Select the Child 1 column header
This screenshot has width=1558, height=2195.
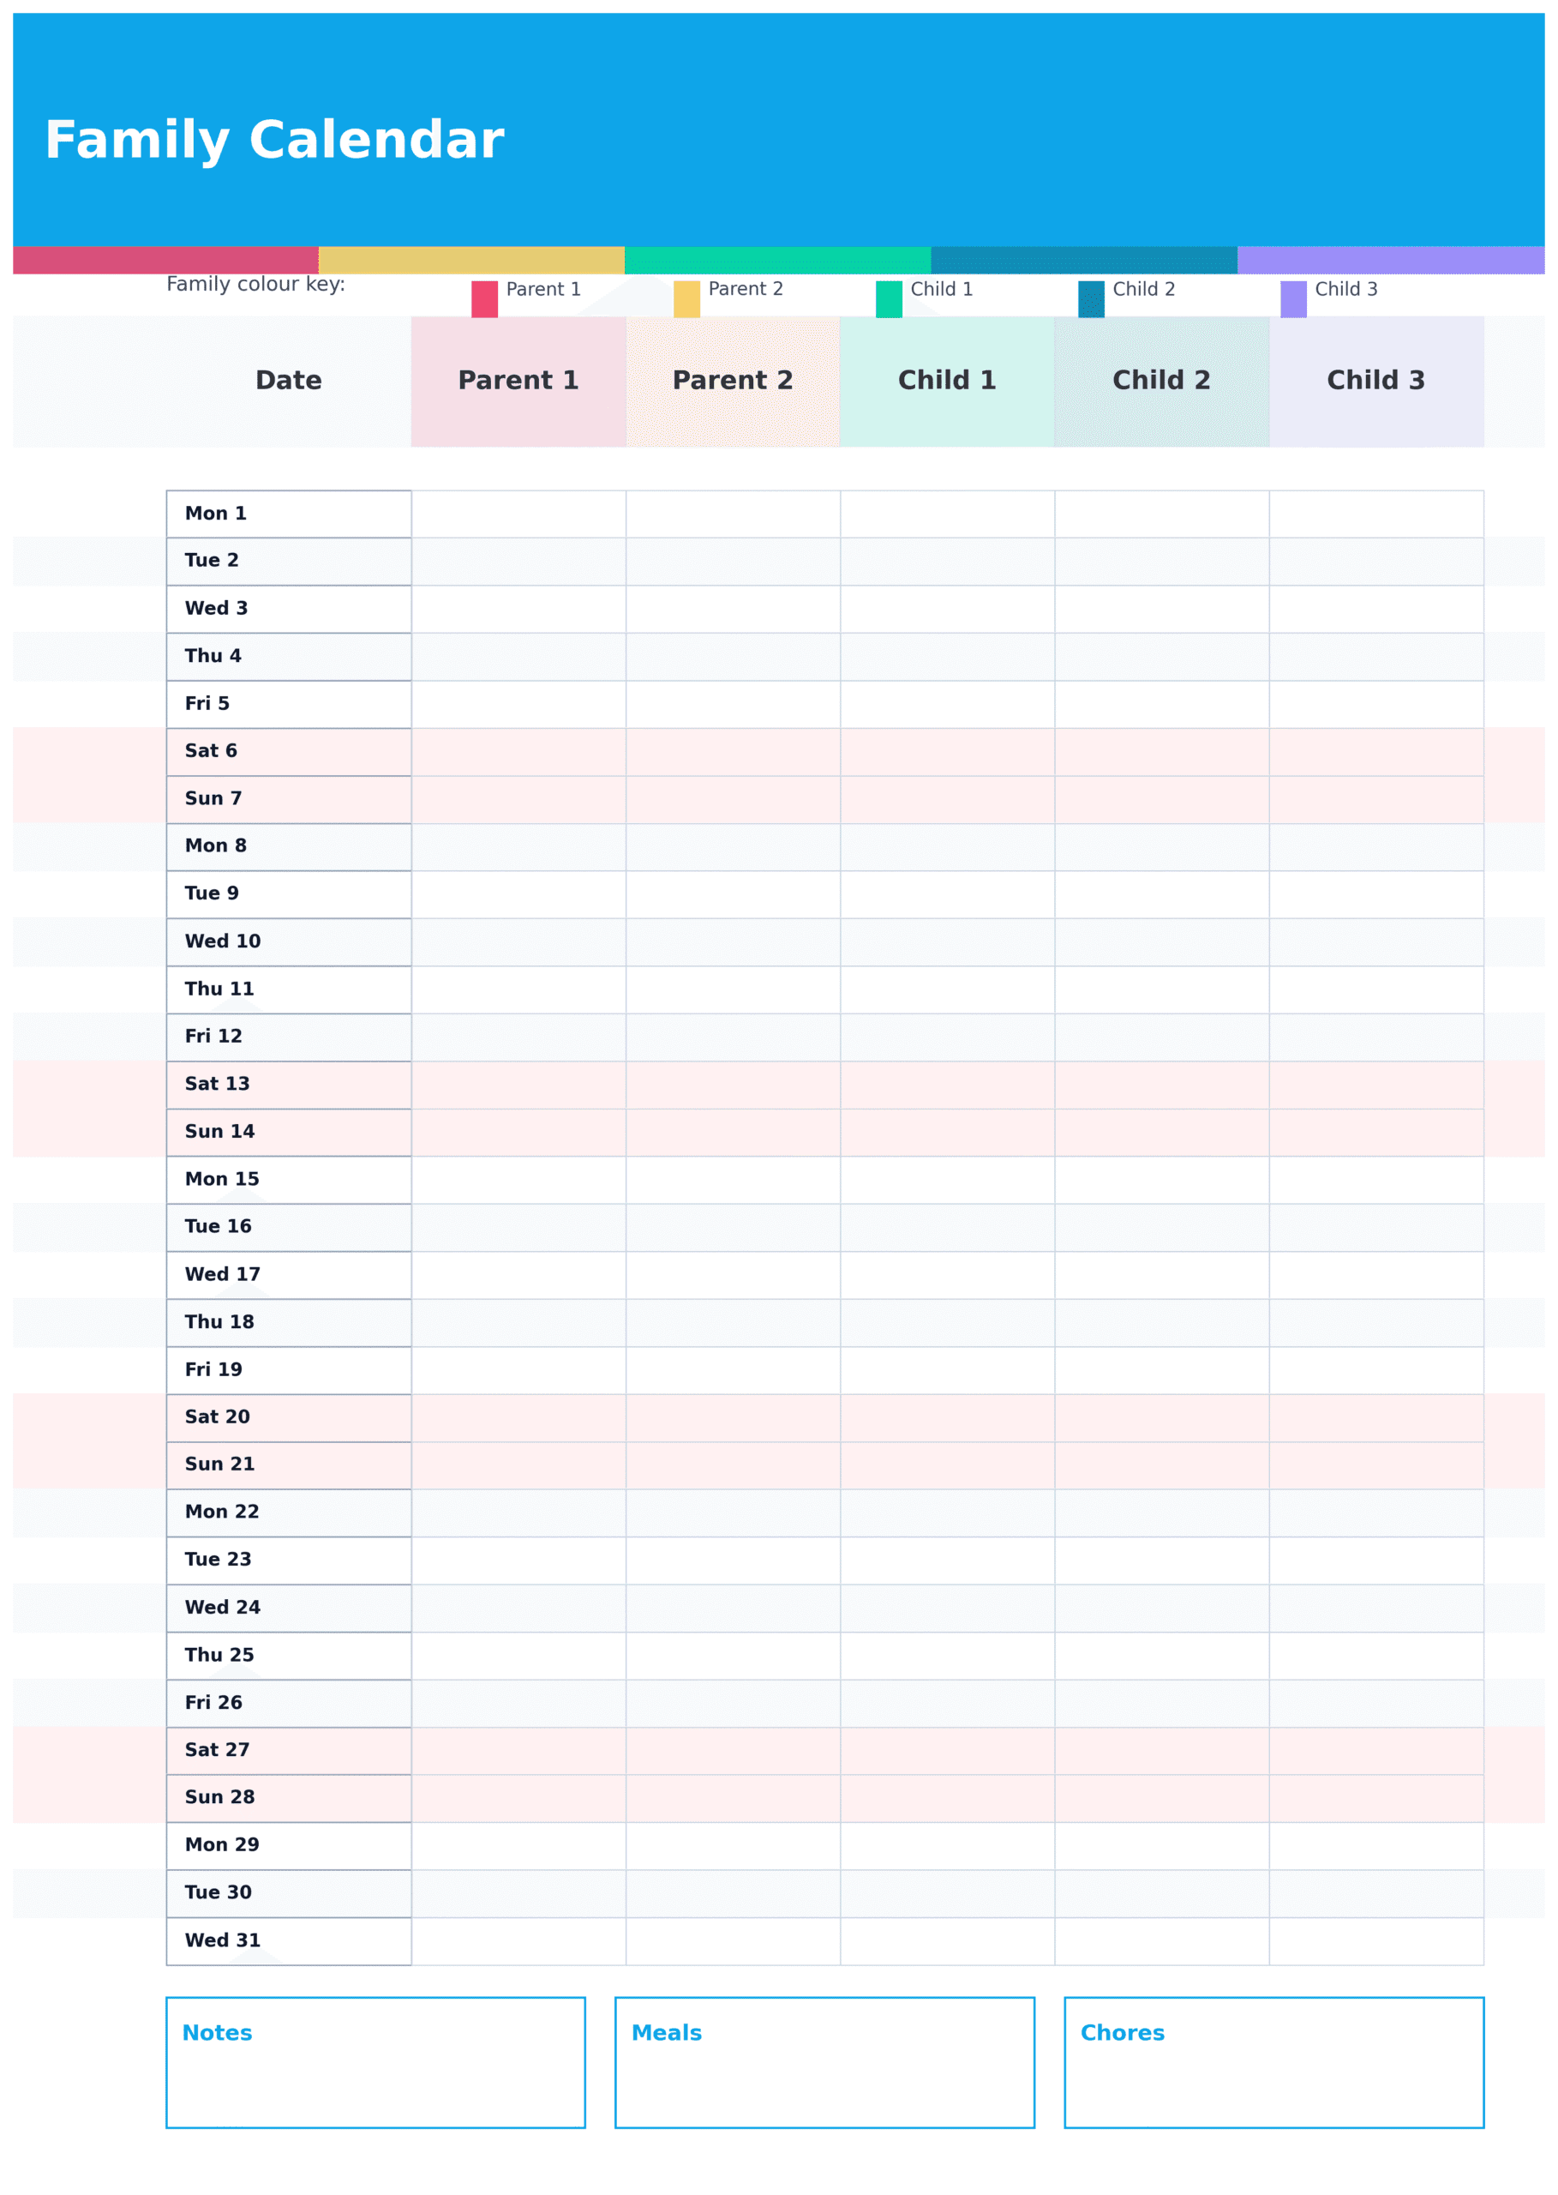(x=948, y=381)
